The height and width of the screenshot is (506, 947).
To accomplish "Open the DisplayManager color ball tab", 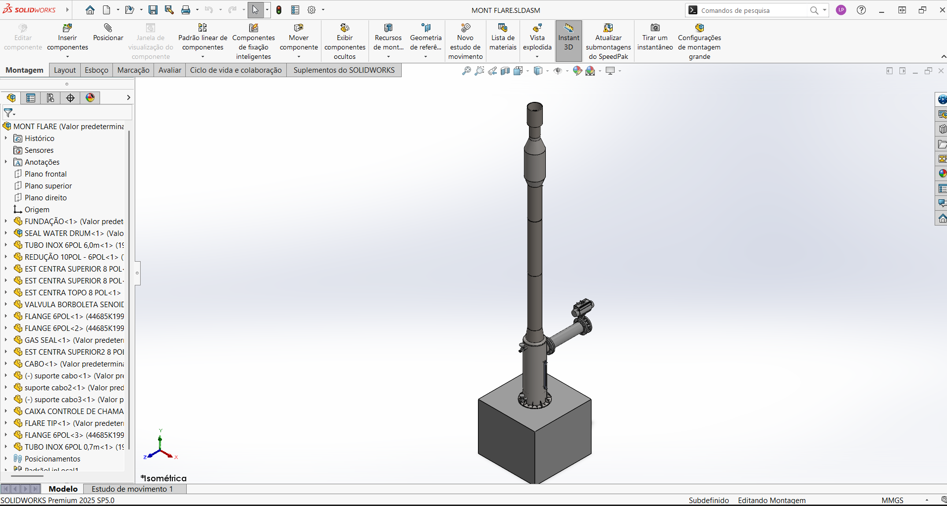I will coord(90,98).
